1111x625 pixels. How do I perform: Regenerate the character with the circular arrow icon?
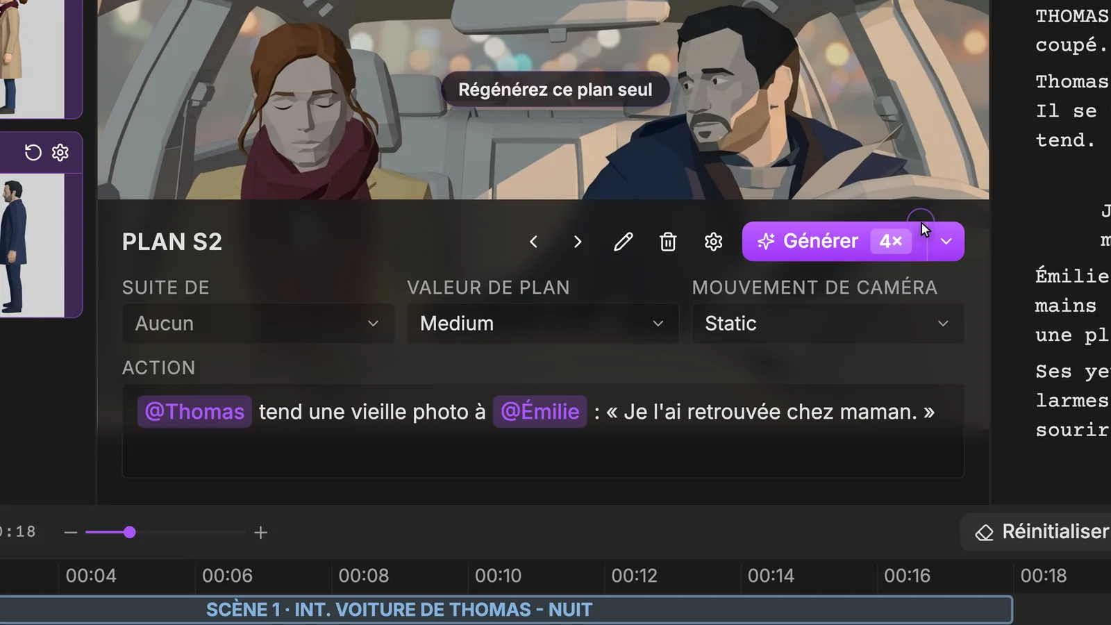coord(33,152)
